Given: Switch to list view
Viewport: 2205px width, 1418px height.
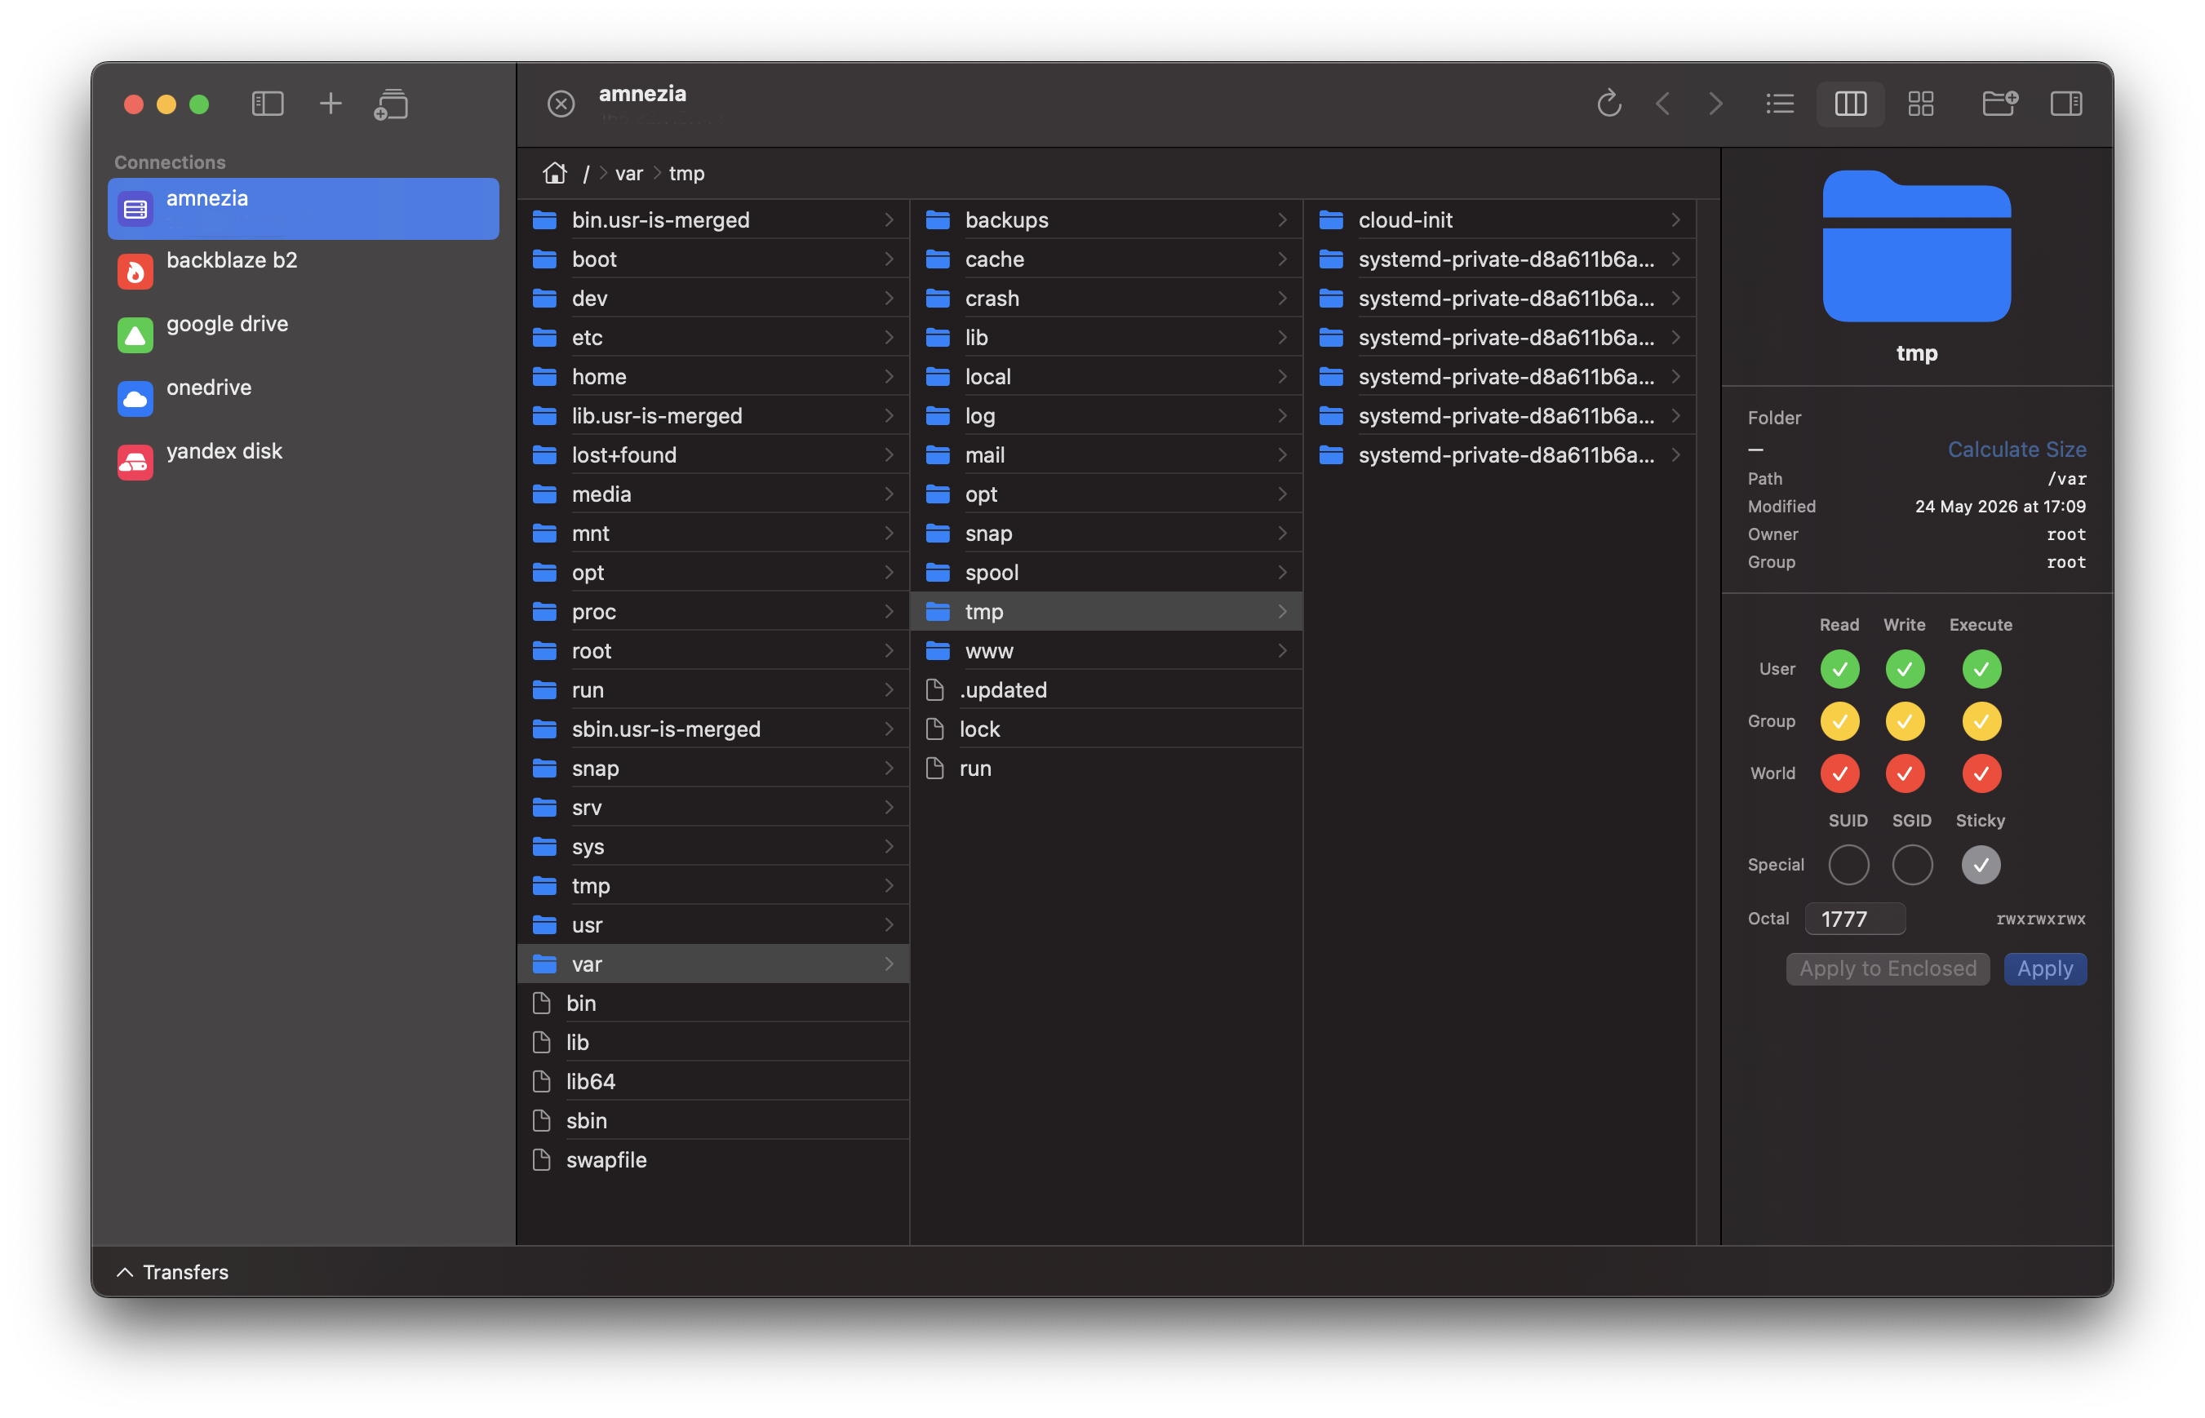Looking at the screenshot, I should point(1780,103).
